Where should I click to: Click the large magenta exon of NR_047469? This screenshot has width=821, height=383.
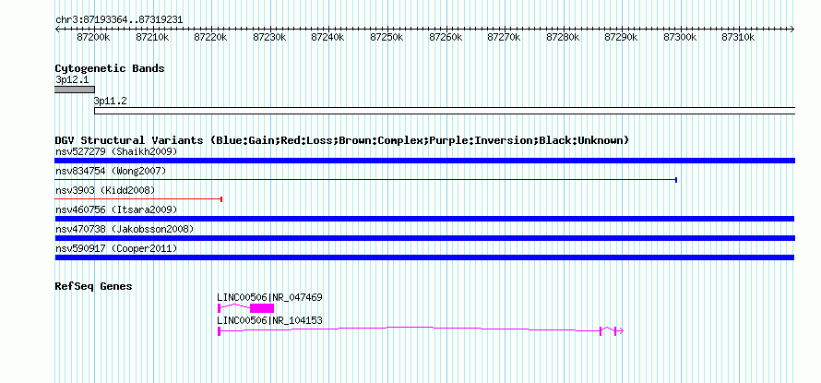tap(262, 308)
